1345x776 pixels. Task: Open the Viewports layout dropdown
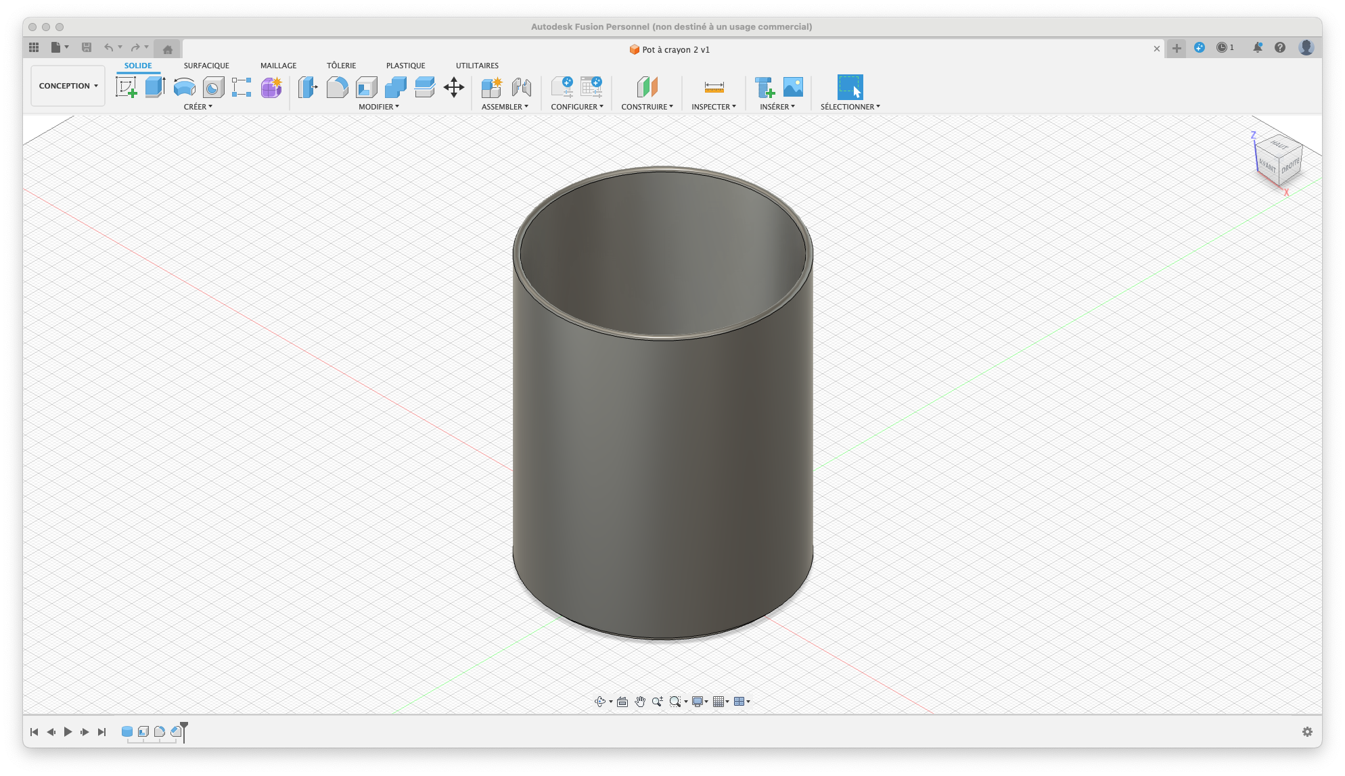tap(742, 702)
